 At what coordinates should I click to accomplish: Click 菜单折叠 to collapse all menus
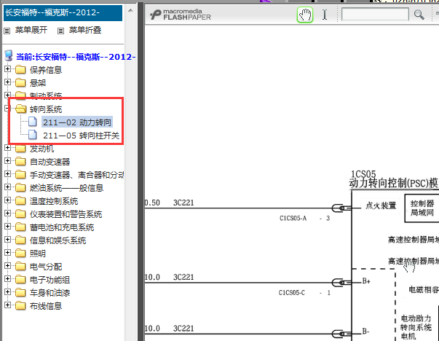85,30
